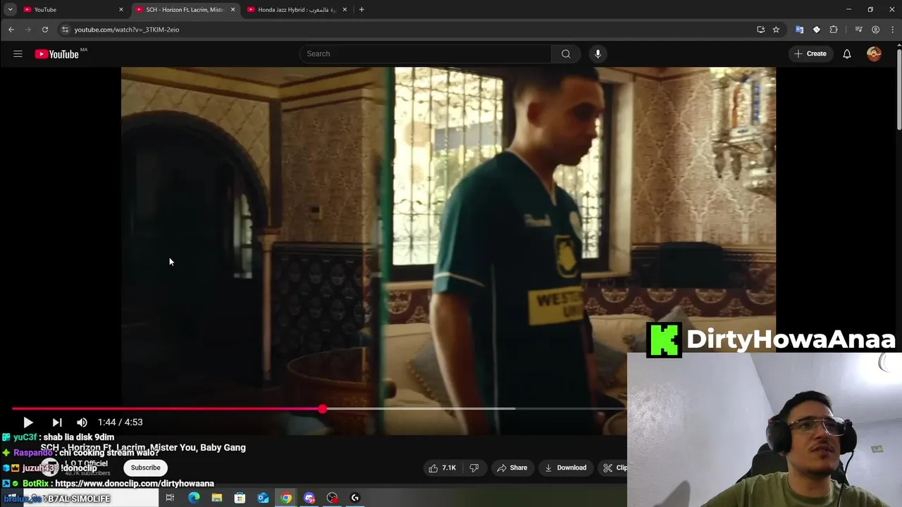The height and width of the screenshot is (507, 902).
Task: Start voice search with microphone
Action: pos(598,54)
